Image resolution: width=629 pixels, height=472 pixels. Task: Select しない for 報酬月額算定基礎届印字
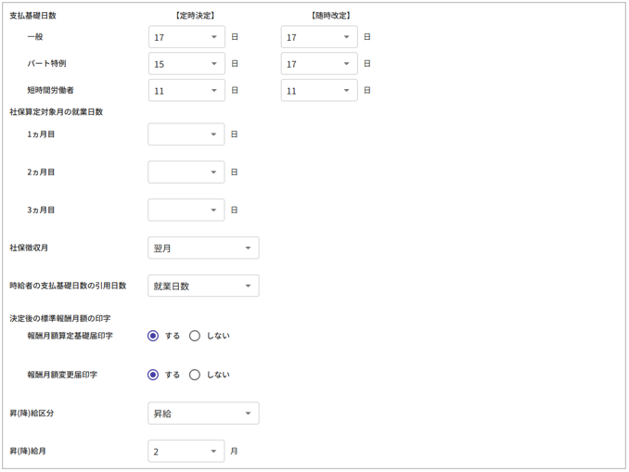tap(195, 336)
